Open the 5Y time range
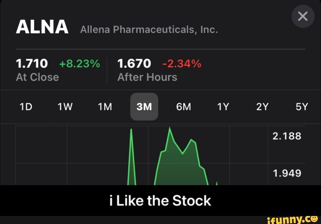The width and height of the screenshot is (321, 224). pyautogui.click(x=301, y=107)
